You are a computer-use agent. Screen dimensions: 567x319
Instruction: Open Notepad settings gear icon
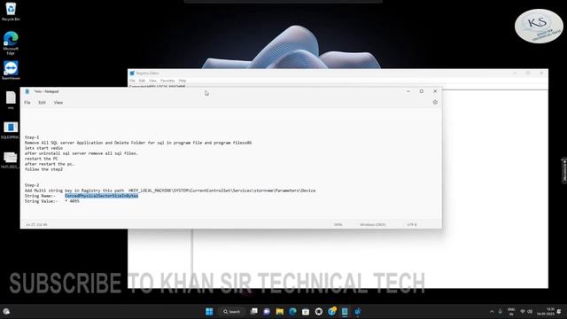pyautogui.click(x=435, y=103)
